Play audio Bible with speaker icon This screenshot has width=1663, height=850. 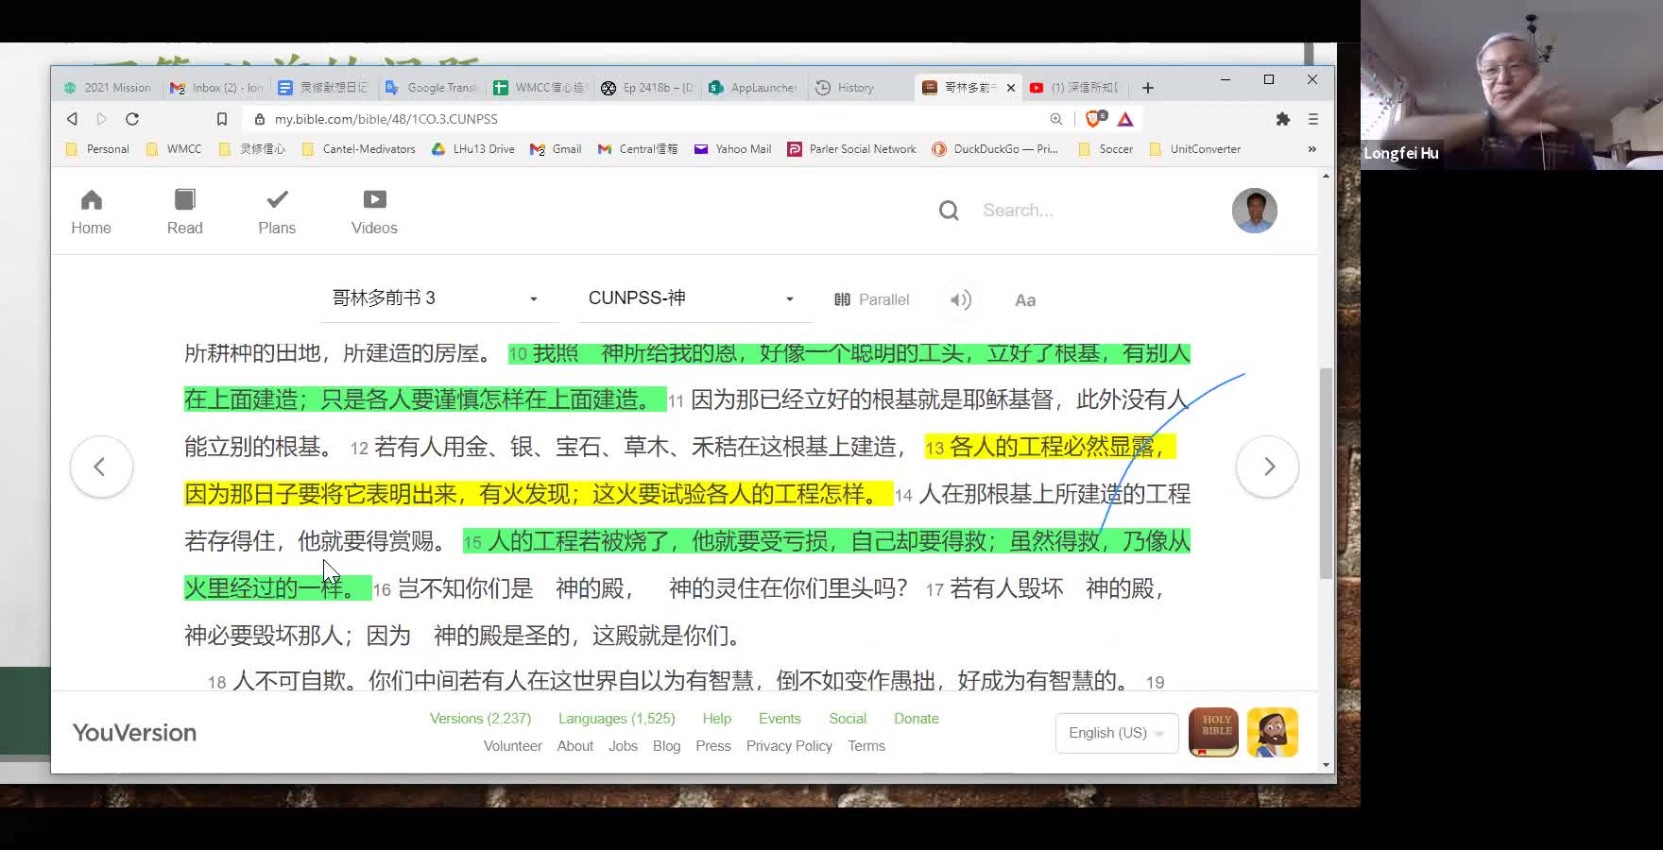[x=960, y=300]
